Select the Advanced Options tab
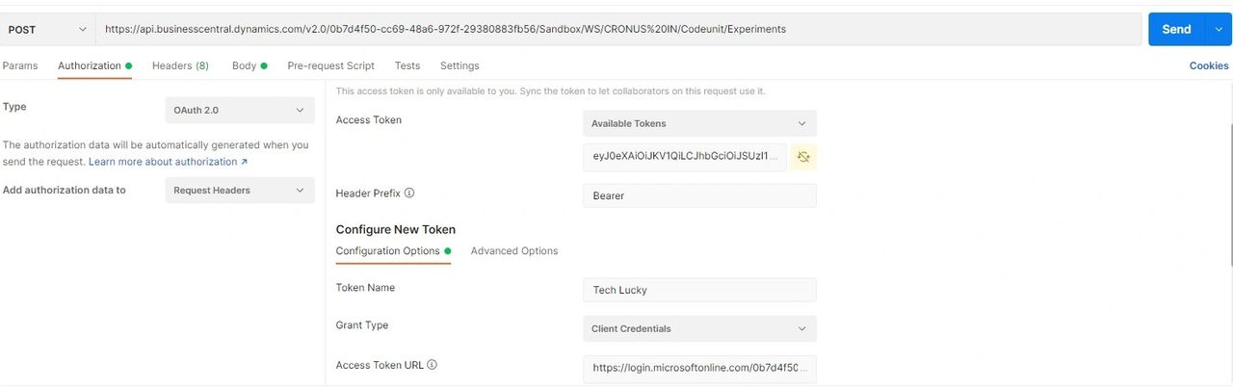Image resolution: width=1233 pixels, height=387 pixels. coord(514,251)
